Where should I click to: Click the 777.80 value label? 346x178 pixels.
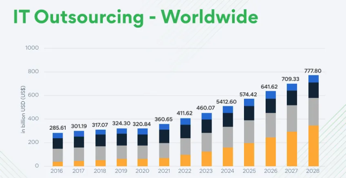(x=313, y=71)
